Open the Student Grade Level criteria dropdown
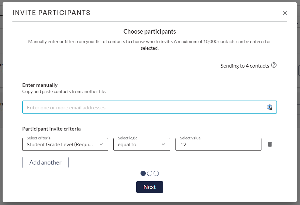The image size is (300, 205). pyautogui.click(x=62, y=144)
